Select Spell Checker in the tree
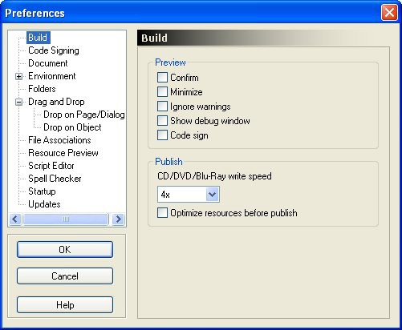This screenshot has width=402, height=330. 55,179
